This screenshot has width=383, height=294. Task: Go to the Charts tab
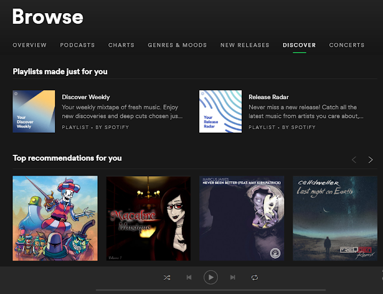[x=121, y=45]
